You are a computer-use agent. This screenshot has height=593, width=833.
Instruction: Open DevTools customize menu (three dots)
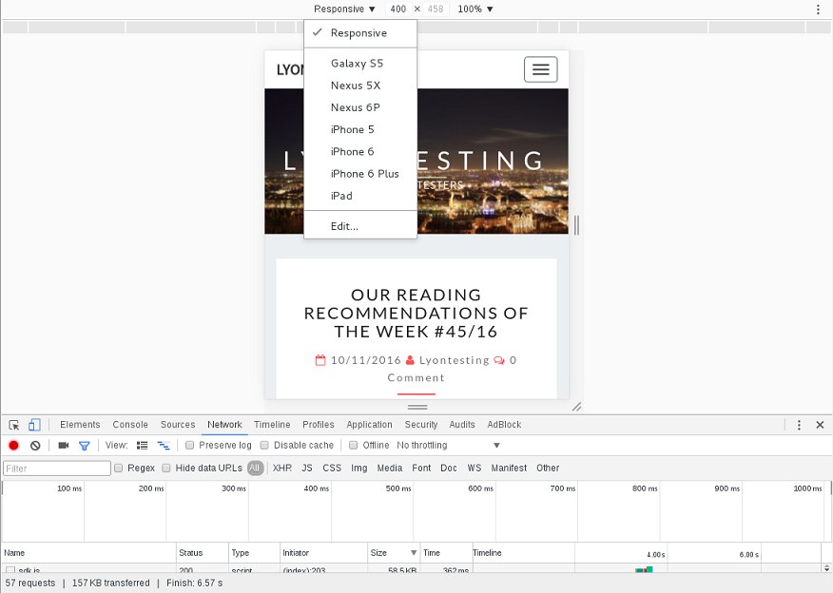click(x=799, y=425)
